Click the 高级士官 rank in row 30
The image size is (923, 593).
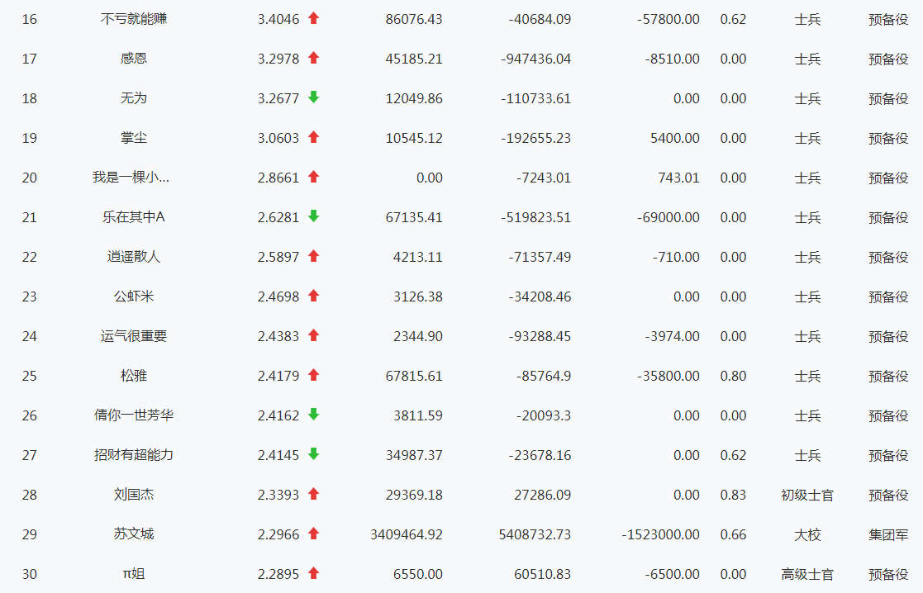(x=807, y=574)
